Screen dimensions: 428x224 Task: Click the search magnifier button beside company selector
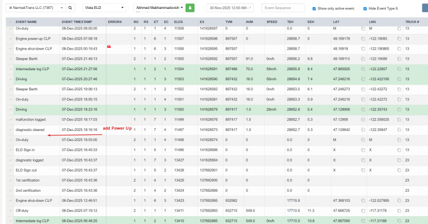[x=70, y=8]
